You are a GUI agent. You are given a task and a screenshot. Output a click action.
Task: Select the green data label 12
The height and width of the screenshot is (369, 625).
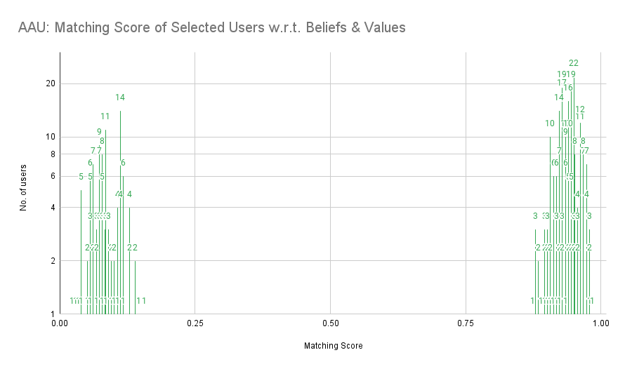pyautogui.click(x=580, y=109)
